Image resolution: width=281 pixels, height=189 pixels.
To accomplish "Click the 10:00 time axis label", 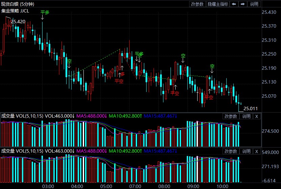I will 222,186.
